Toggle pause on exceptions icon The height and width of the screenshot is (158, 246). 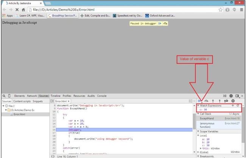(x=233, y=101)
